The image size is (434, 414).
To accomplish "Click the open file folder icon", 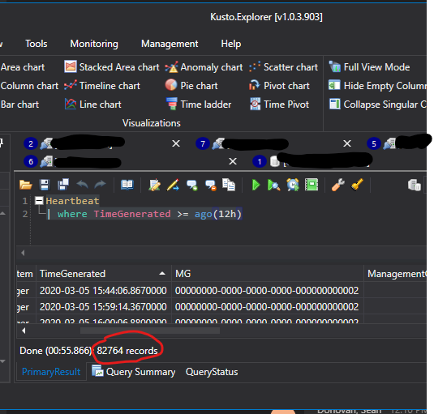I will pos(26,185).
